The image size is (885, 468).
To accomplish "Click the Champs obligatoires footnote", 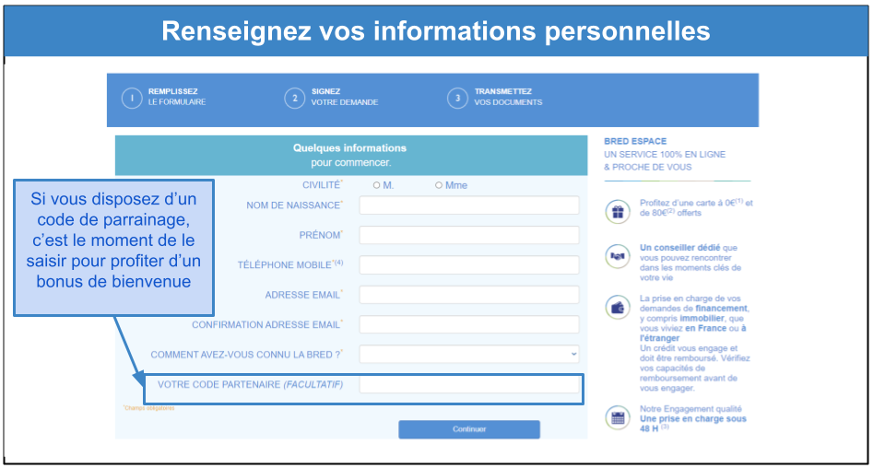I will [x=149, y=408].
